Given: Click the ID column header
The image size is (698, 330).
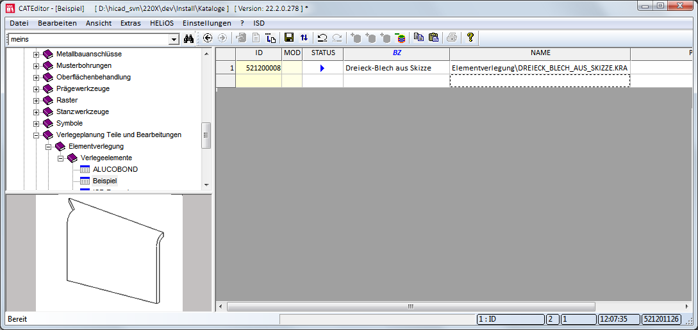Looking at the screenshot, I should (x=259, y=53).
